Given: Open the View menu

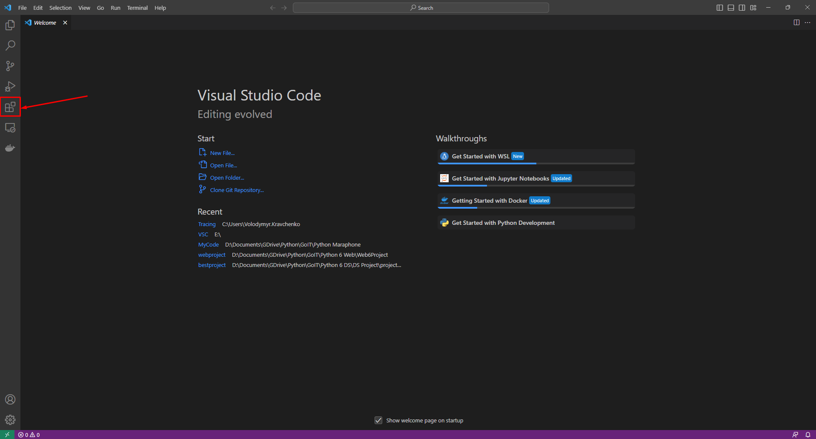Looking at the screenshot, I should pyautogui.click(x=84, y=8).
